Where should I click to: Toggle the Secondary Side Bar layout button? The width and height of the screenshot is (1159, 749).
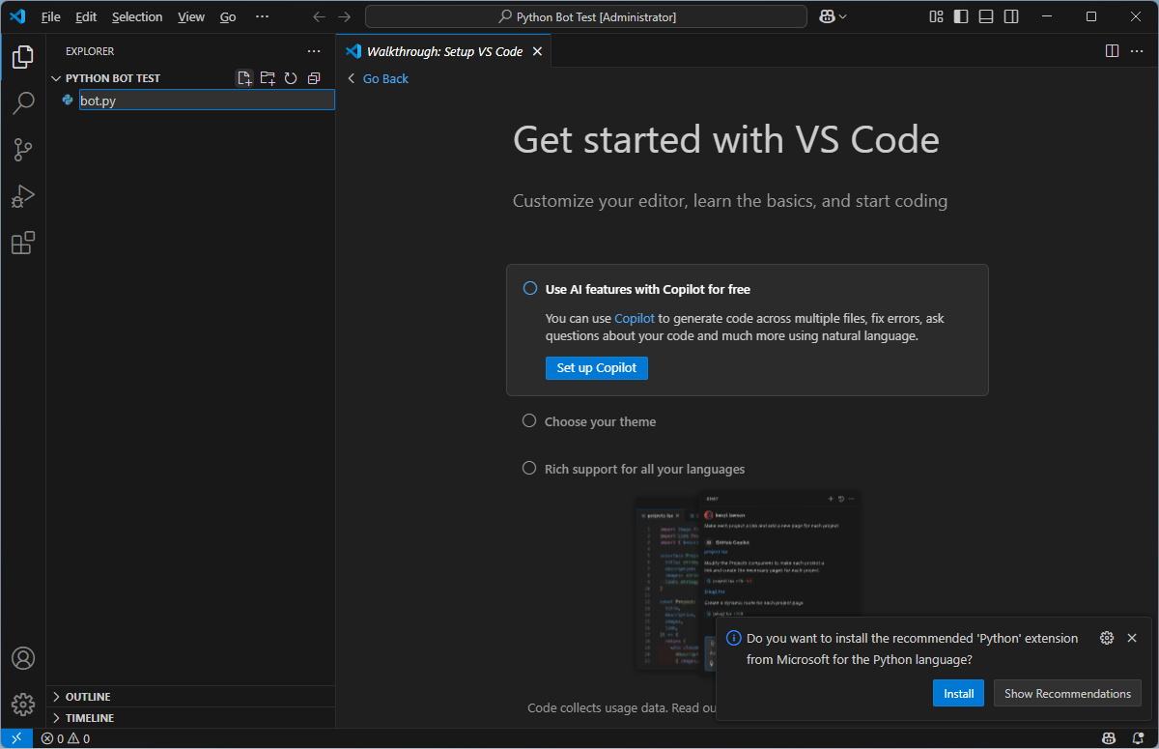(1011, 16)
